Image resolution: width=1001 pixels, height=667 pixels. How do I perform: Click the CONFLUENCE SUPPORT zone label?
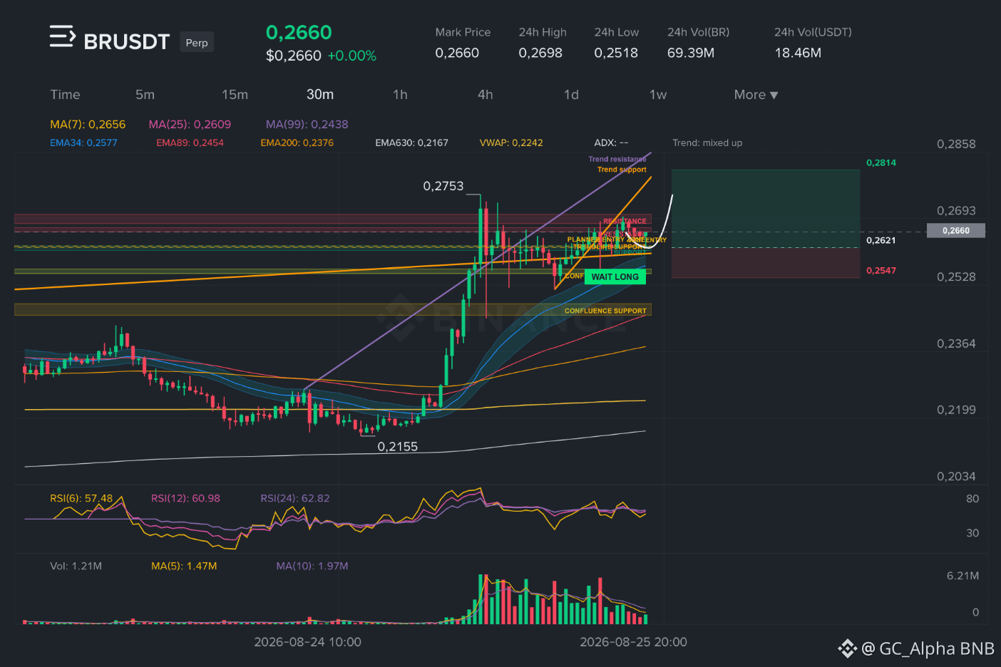(x=605, y=311)
